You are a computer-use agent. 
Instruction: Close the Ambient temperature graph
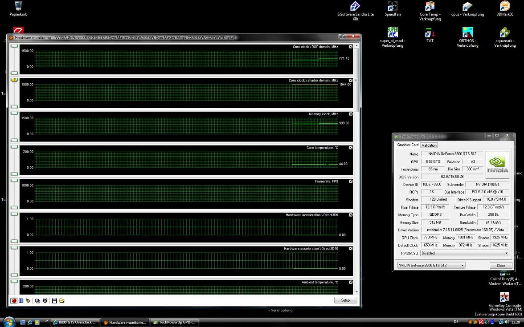tap(351, 282)
